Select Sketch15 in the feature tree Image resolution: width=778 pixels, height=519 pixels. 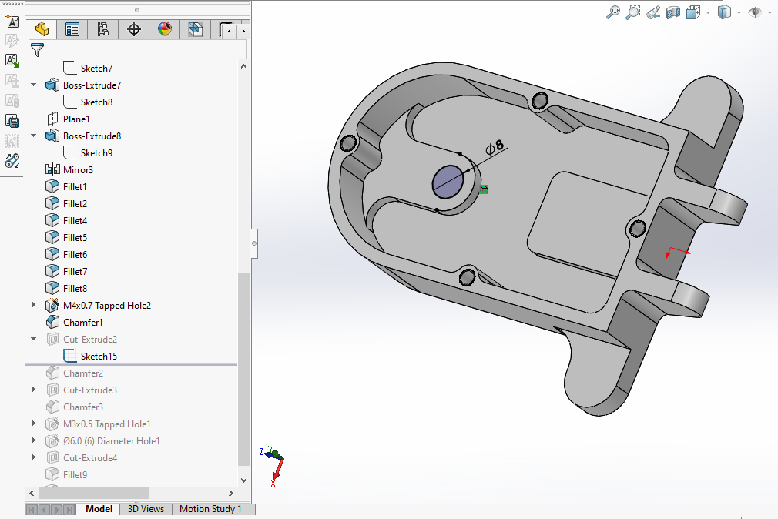(99, 357)
